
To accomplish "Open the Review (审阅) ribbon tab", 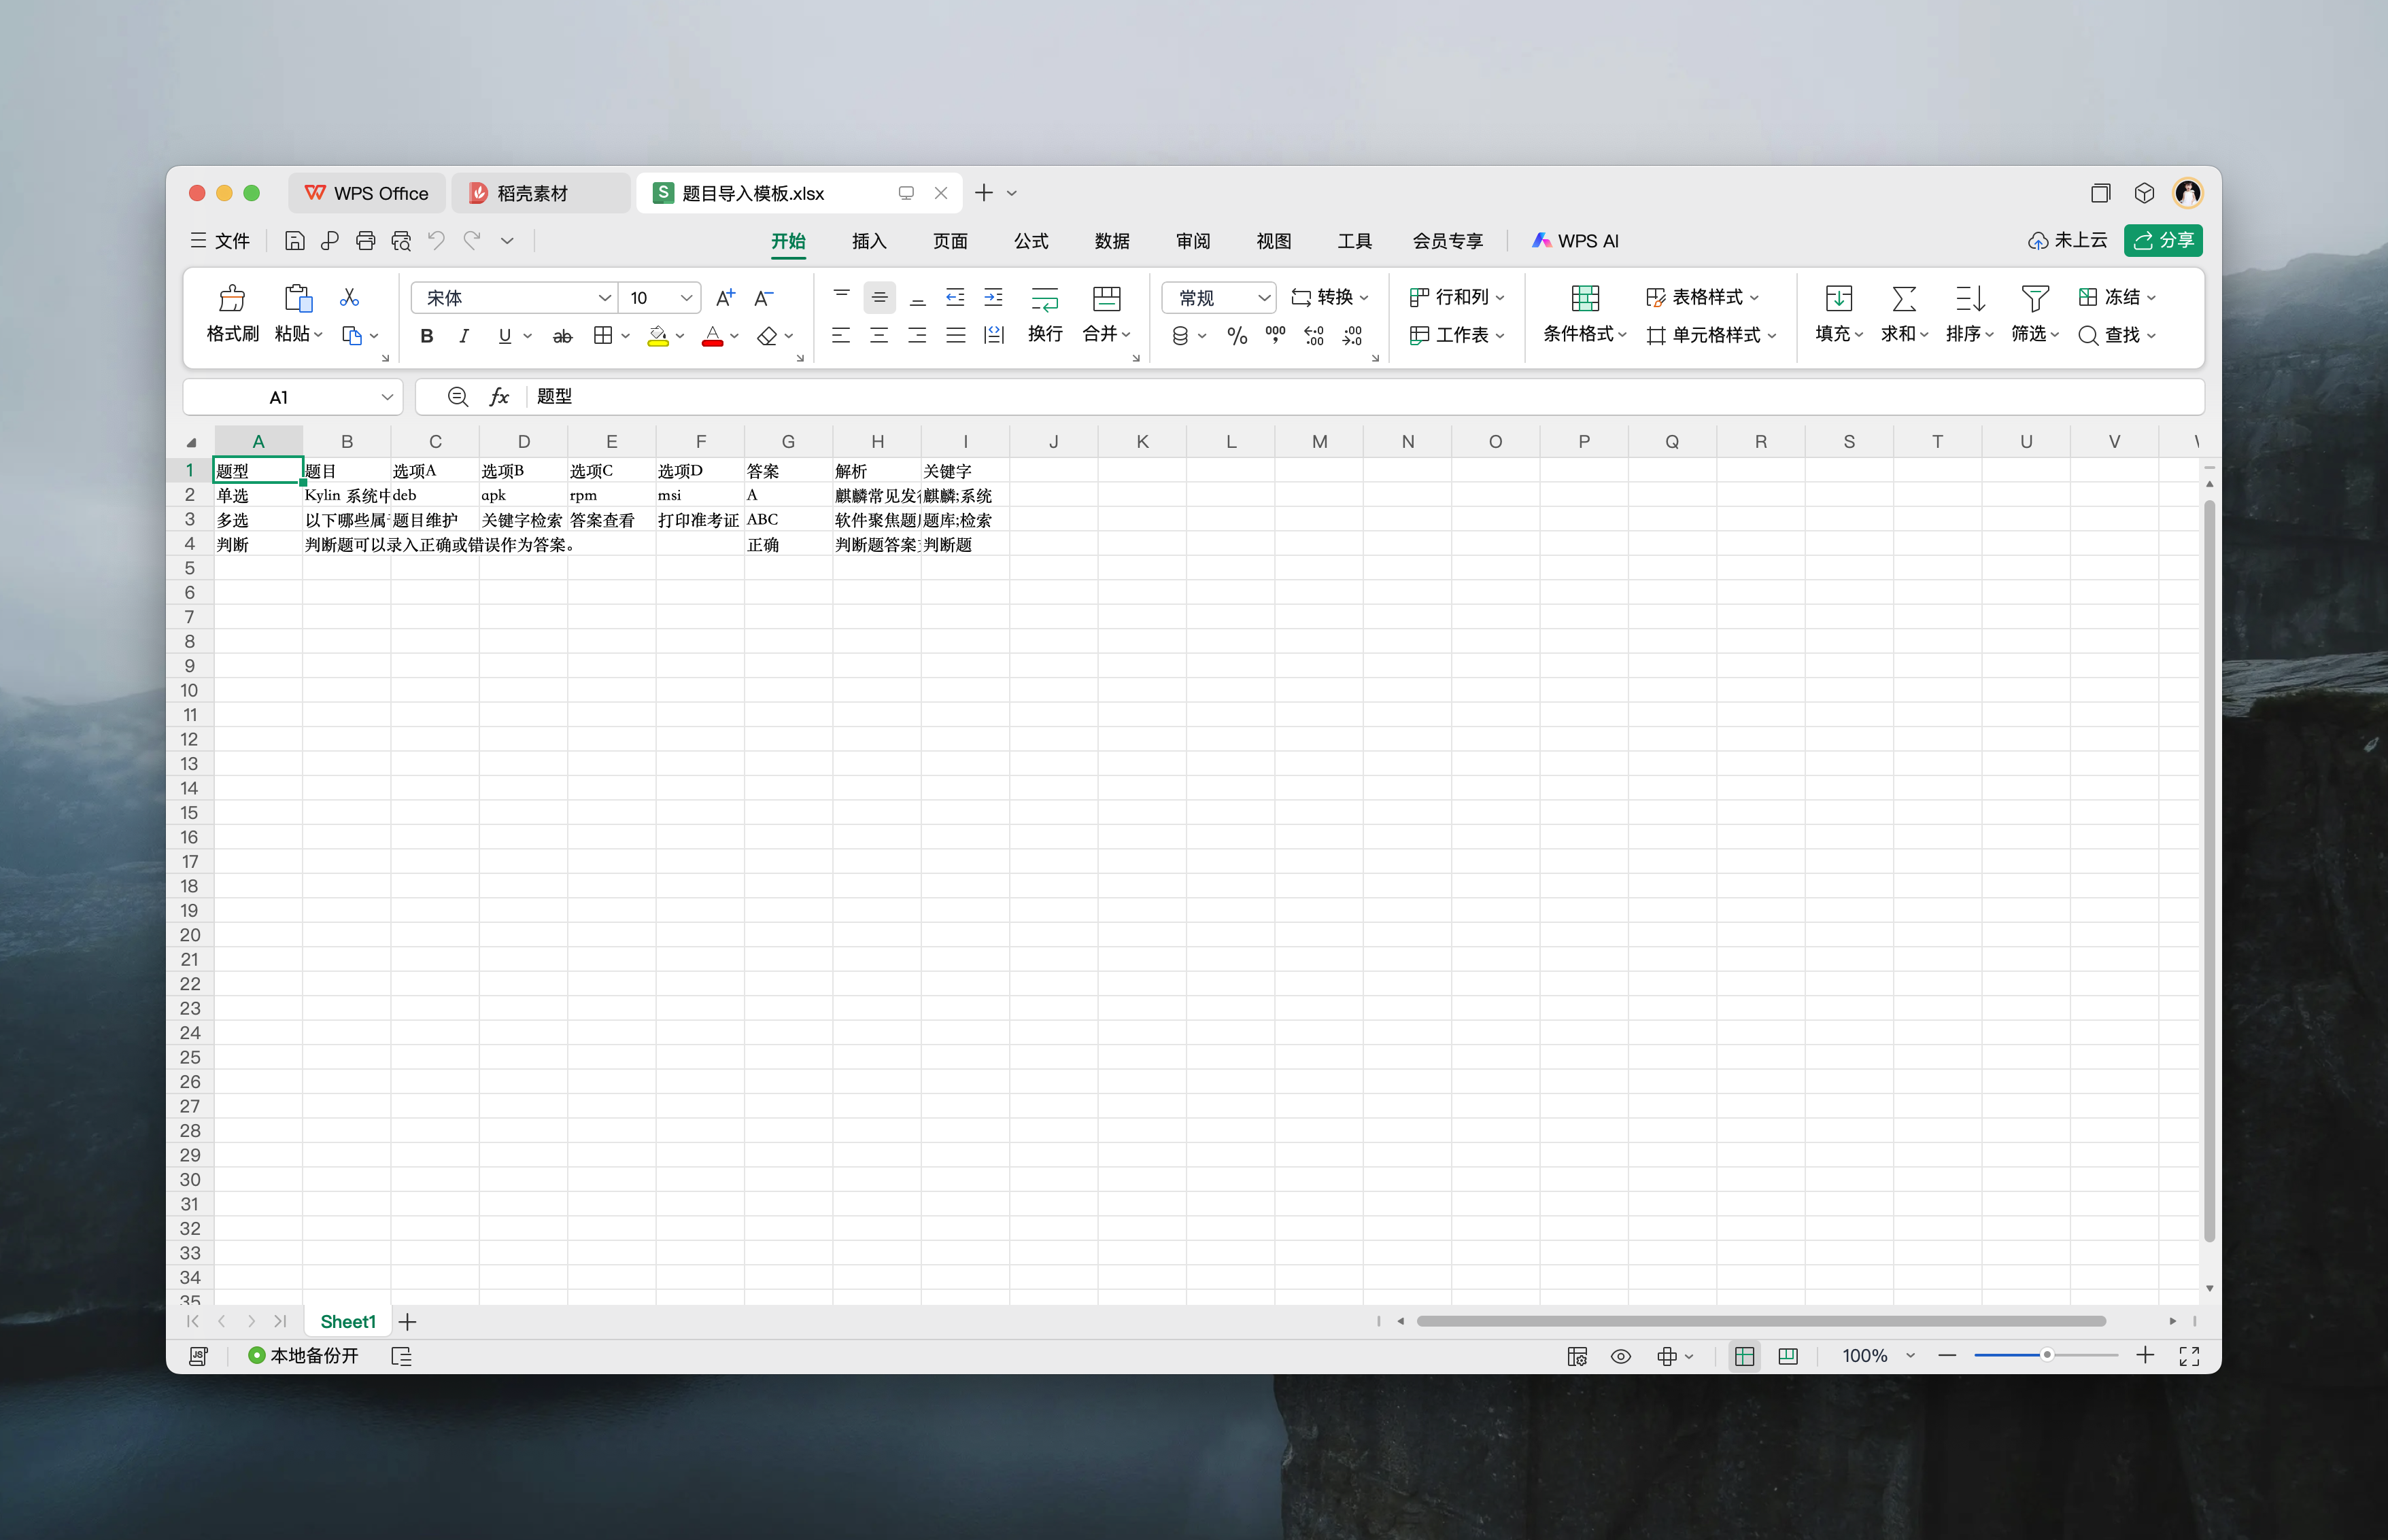I will pyautogui.click(x=1193, y=241).
